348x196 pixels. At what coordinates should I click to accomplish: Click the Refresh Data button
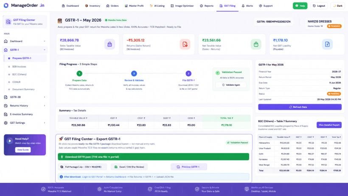[300, 107]
